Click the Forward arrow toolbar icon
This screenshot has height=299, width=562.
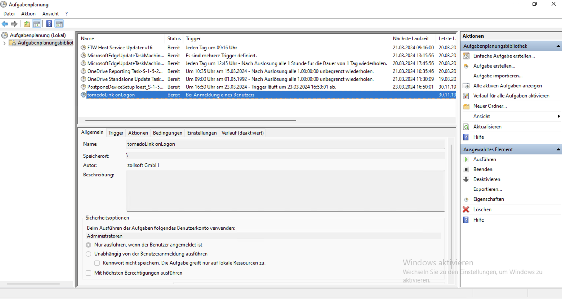click(x=14, y=24)
